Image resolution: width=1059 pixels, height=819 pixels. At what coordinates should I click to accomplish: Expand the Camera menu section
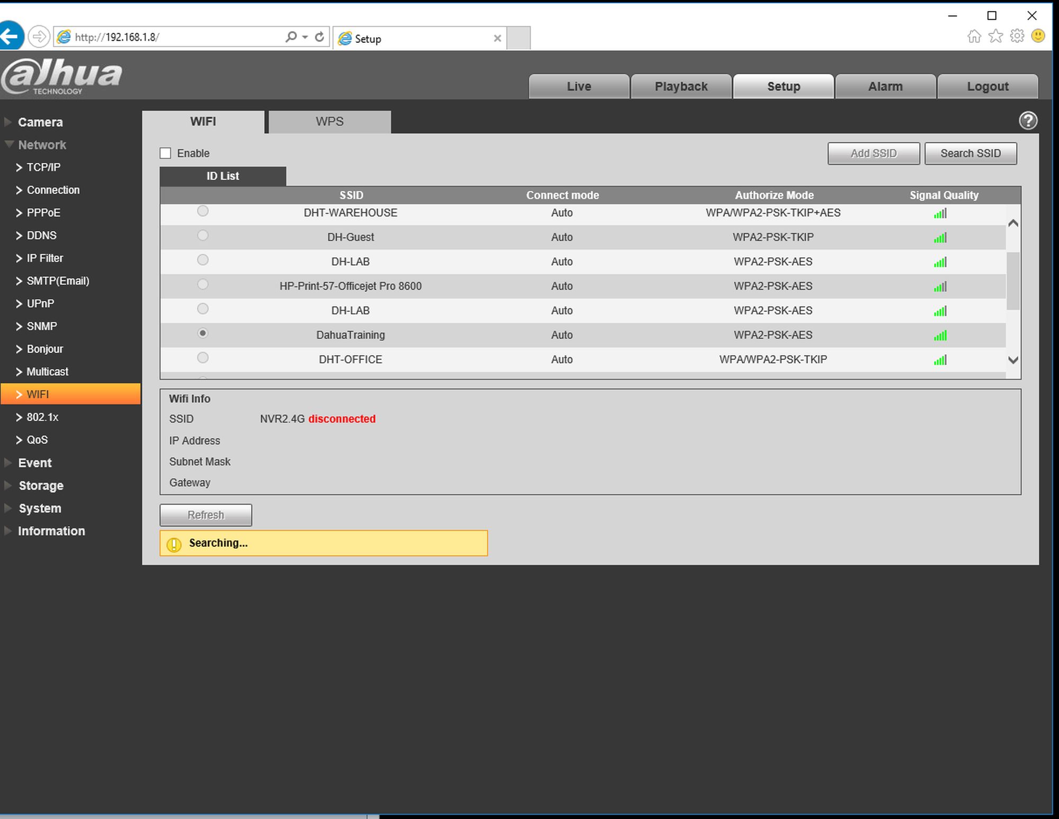(x=40, y=122)
